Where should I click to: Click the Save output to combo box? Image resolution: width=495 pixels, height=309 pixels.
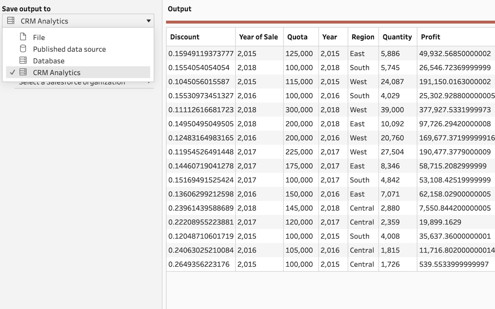[78, 21]
